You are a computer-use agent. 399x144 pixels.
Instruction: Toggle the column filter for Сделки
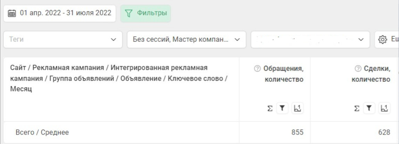[369, 109]
